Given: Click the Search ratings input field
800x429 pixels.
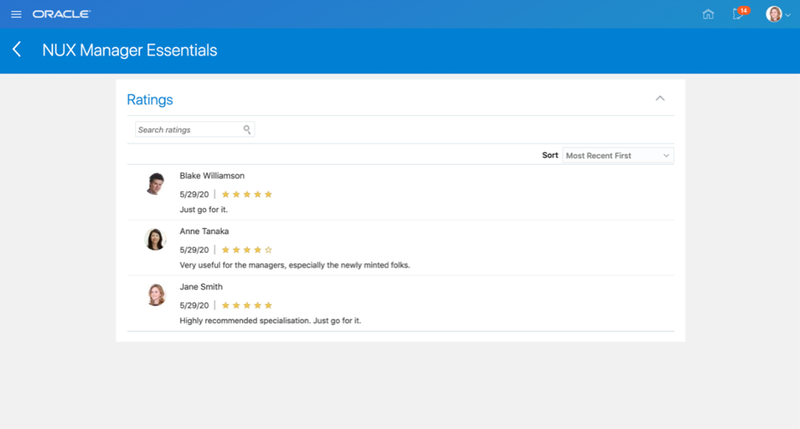Looking at the screenshot, I should coord(195,129).
